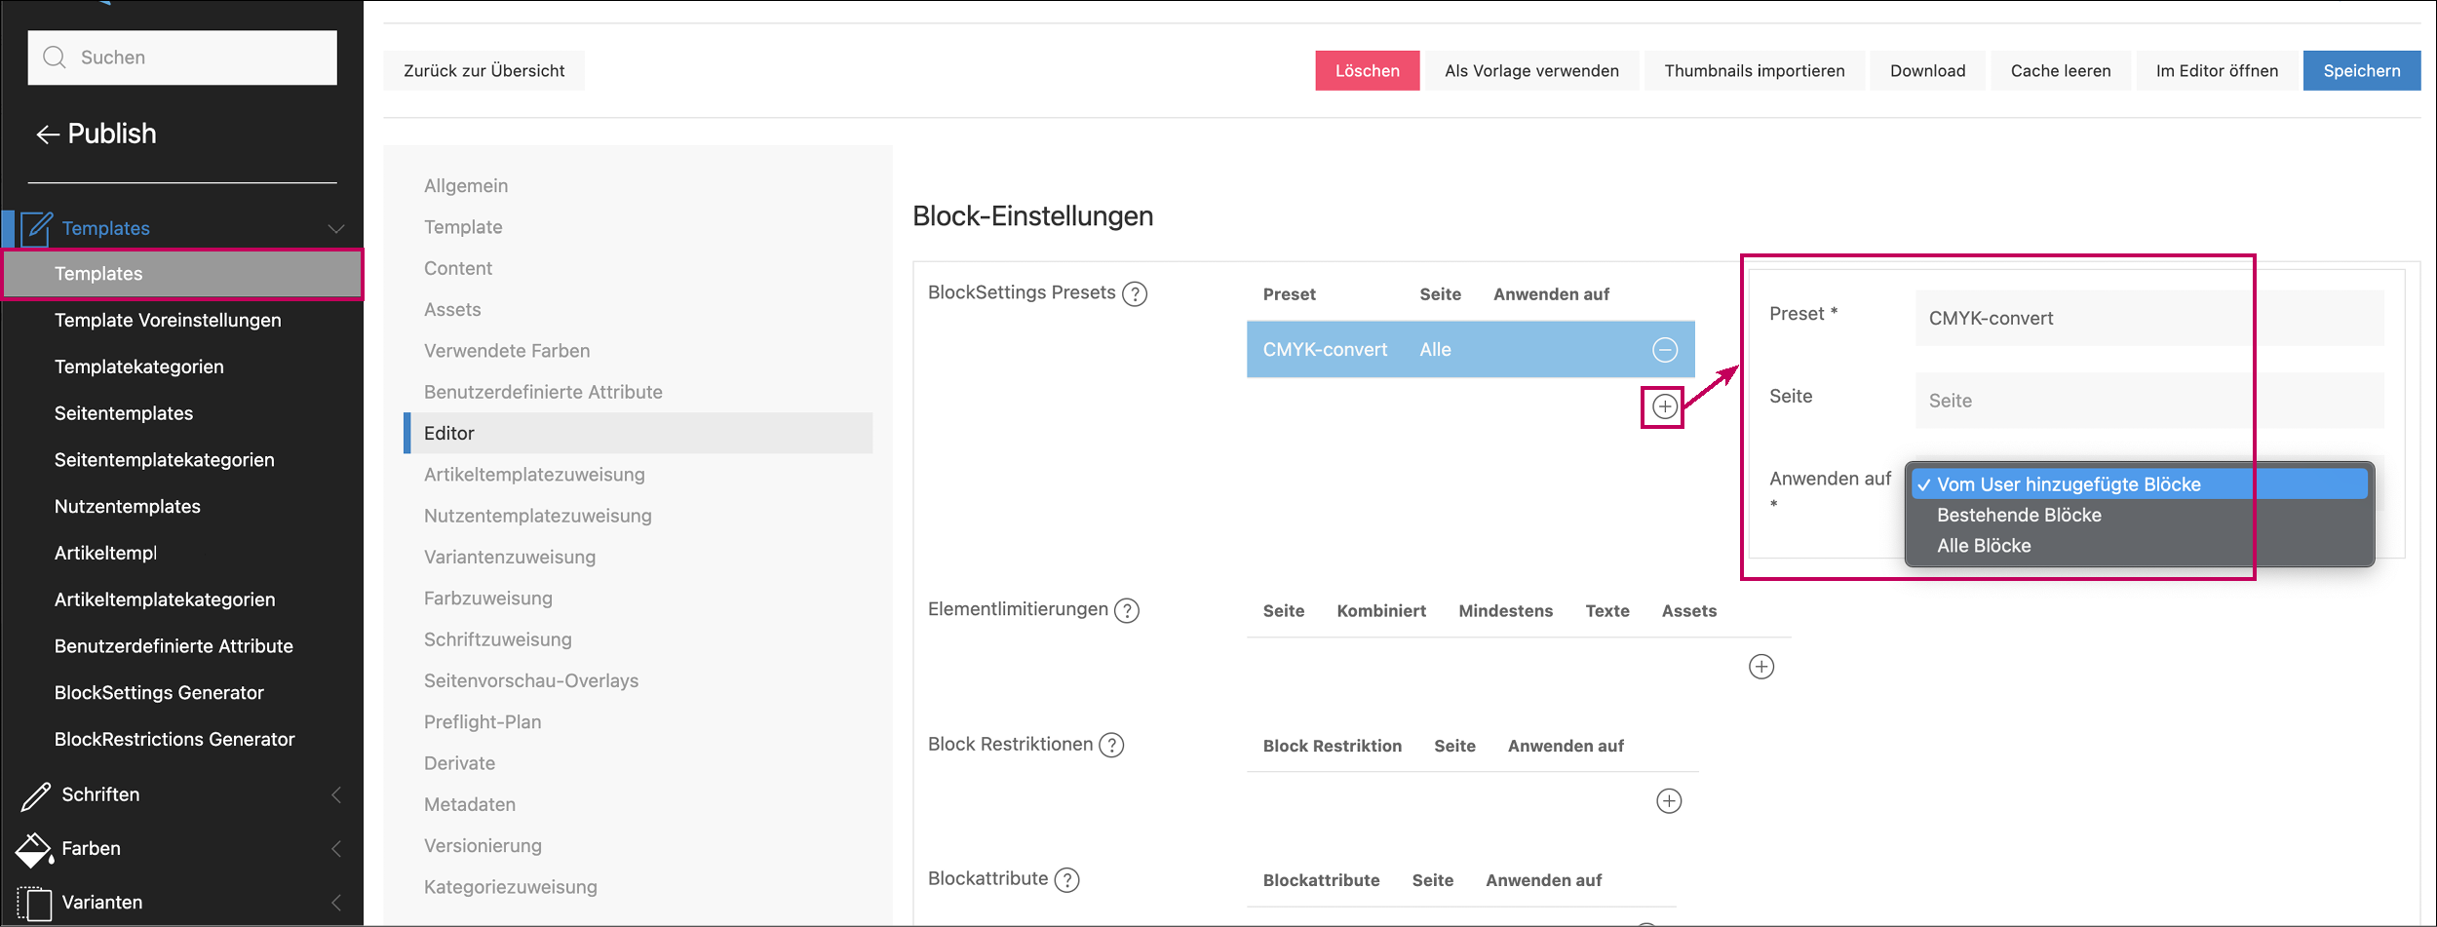Add a new Block Restriktion with plus icon
2437x927 pixels.
tap(1669, 801)
